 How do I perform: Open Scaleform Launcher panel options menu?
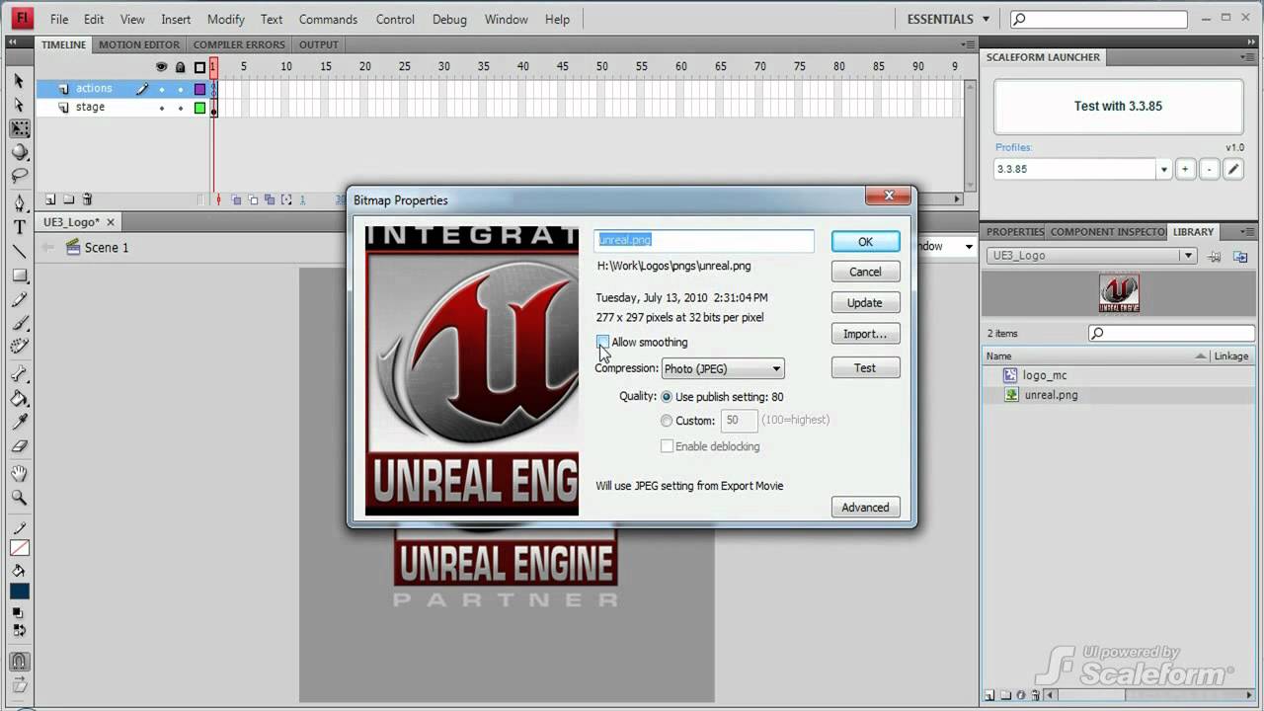(x=1248, y=57)
